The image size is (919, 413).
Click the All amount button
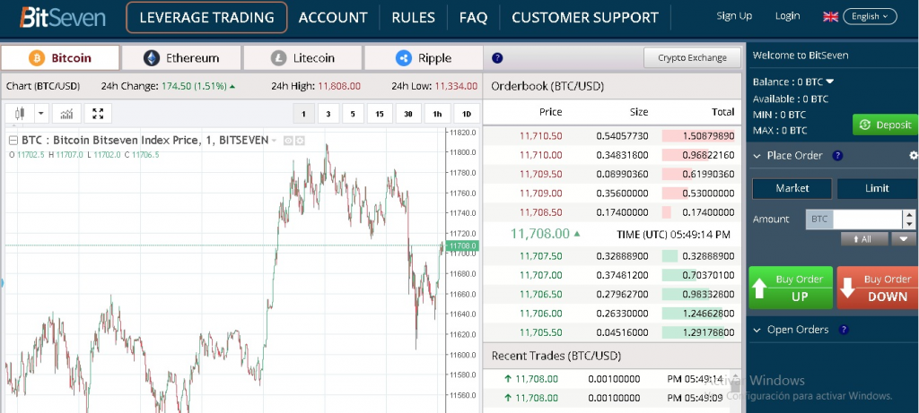pos(864,239)
